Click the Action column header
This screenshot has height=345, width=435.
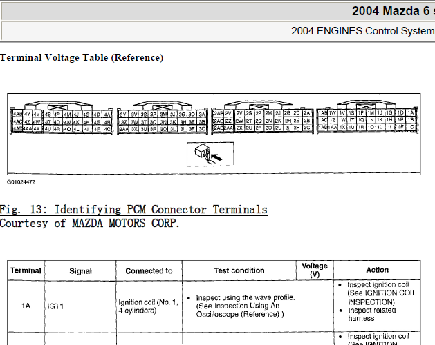pyautogui.click(x=378, y=270)
